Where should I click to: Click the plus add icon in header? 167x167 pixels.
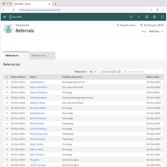click(139, 17)
